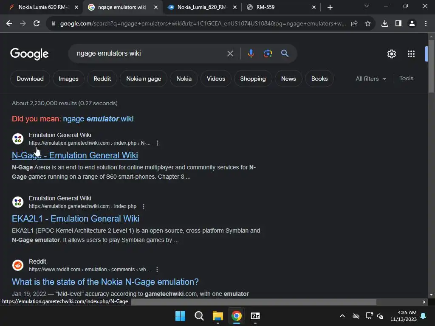
Task: Open Windows taskbar search
Action: (199, 316)
